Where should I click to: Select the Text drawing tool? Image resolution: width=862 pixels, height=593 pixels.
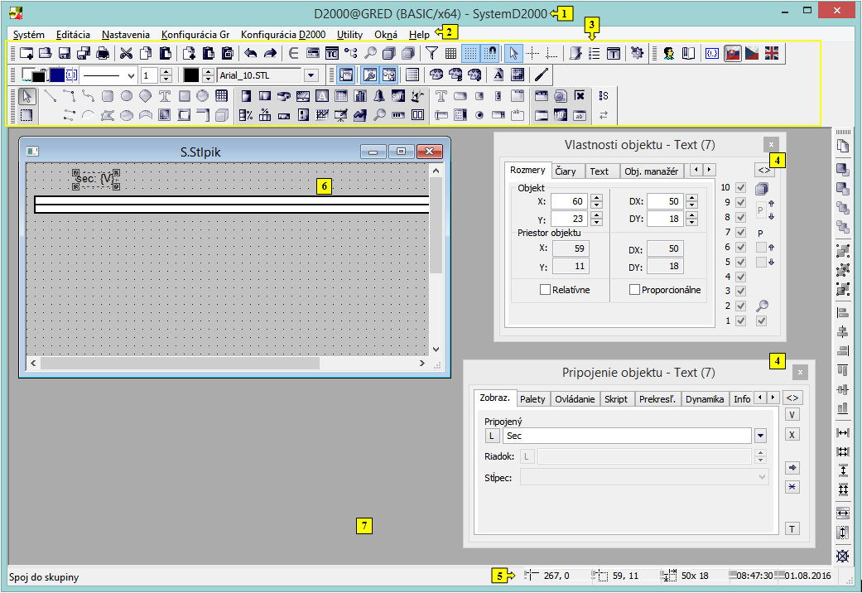164,95
